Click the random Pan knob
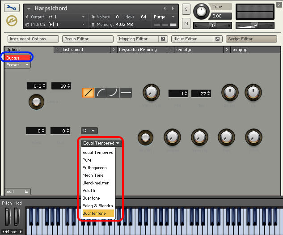Image resolution: width=283 pixels, height=235 pixels. (226, 137)
